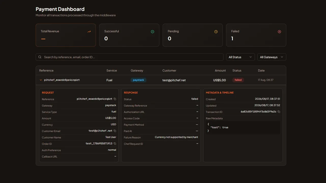Viewport: 326px width, 183px height.
Task: Click the Payment Dashboard title
Action: (x=60, y=9)
